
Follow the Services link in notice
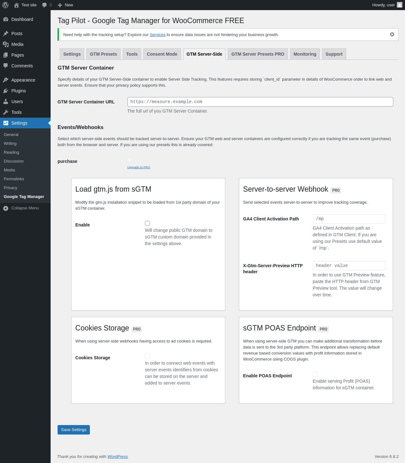[x=158, y=35]
